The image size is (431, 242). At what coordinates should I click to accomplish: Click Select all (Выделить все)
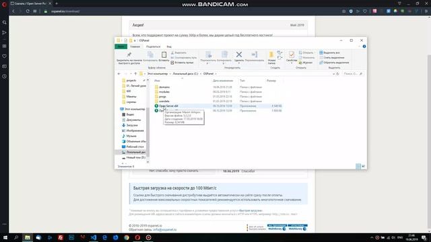click(x=329, y=52)
